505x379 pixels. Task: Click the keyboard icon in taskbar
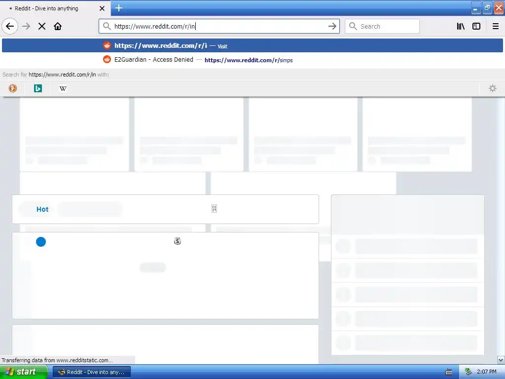[x=449, y=372]
